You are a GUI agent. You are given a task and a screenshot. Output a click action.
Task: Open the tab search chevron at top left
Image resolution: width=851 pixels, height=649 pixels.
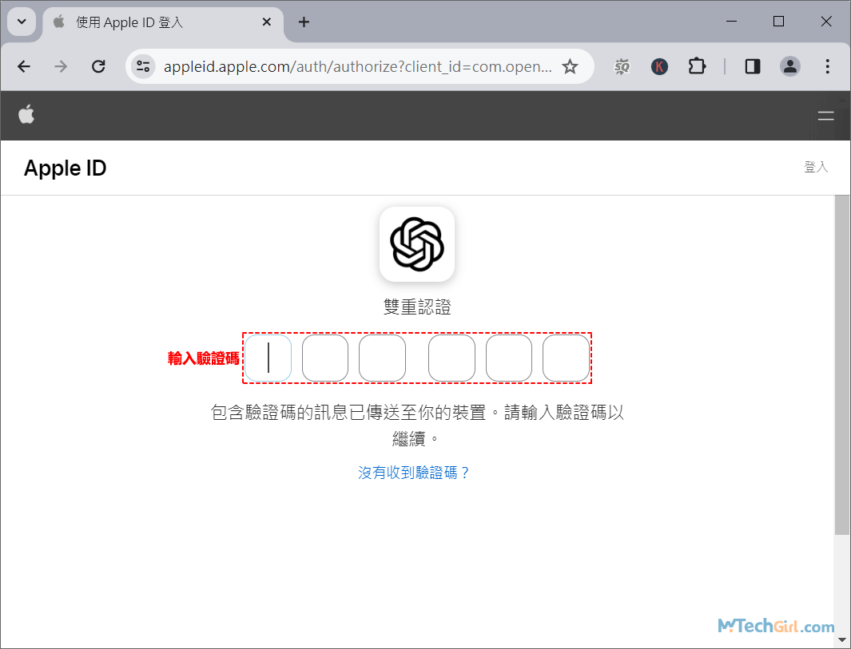pyautogui.click(x=22, y=22)
